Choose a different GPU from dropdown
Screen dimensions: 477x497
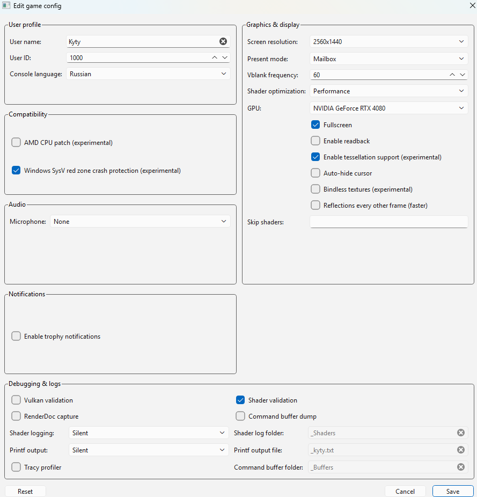pos(388,108)
